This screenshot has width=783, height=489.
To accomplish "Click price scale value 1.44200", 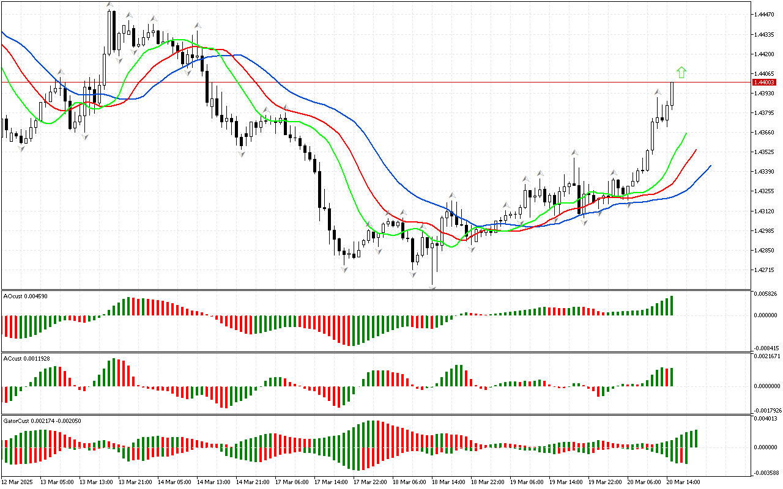I will click(x=765, y=54).
